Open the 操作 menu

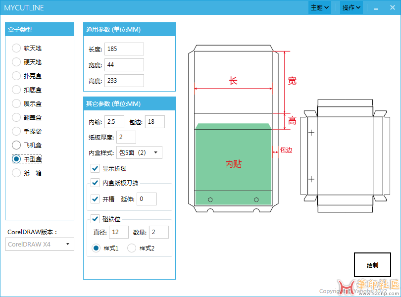tap(351, 8)
